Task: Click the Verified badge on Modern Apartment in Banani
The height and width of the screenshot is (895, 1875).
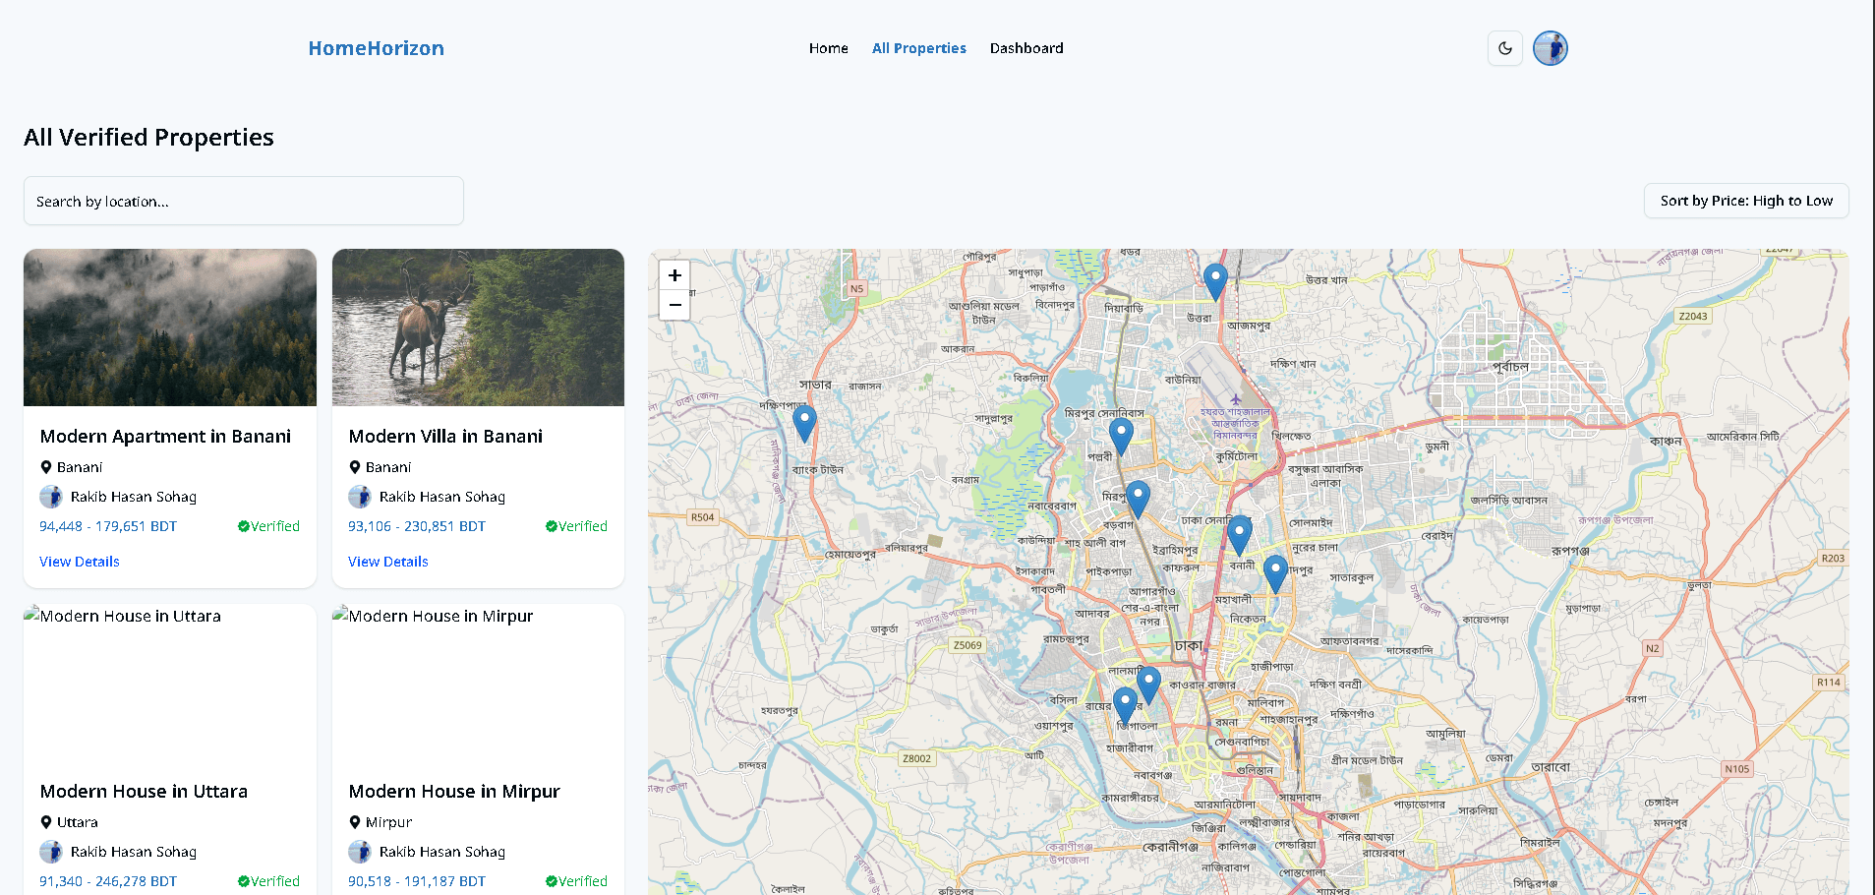Action: (x=268, y=526)
